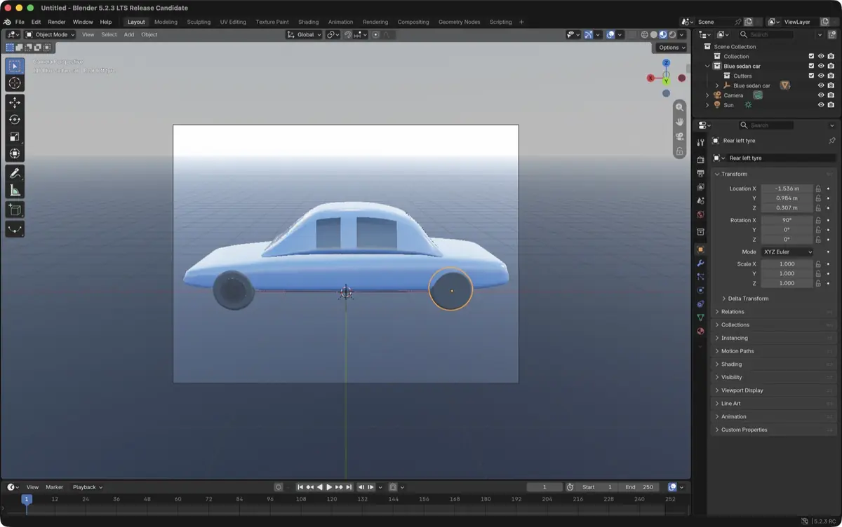
Task: Click the pan hand icon in viewport
Action: coord(679,122)
